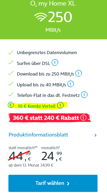The image size is (107, 193).
Task: Open info icon beside Download bis zu 250 MBit/s
Action: click(78, 73)
